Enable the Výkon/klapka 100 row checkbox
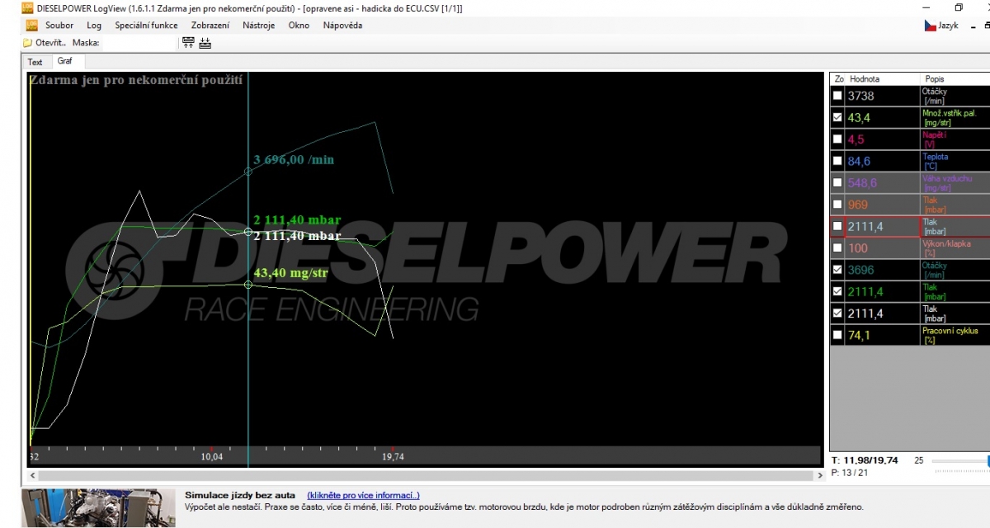The width and height of the screenshot is (990, 528). coord(837,248)
